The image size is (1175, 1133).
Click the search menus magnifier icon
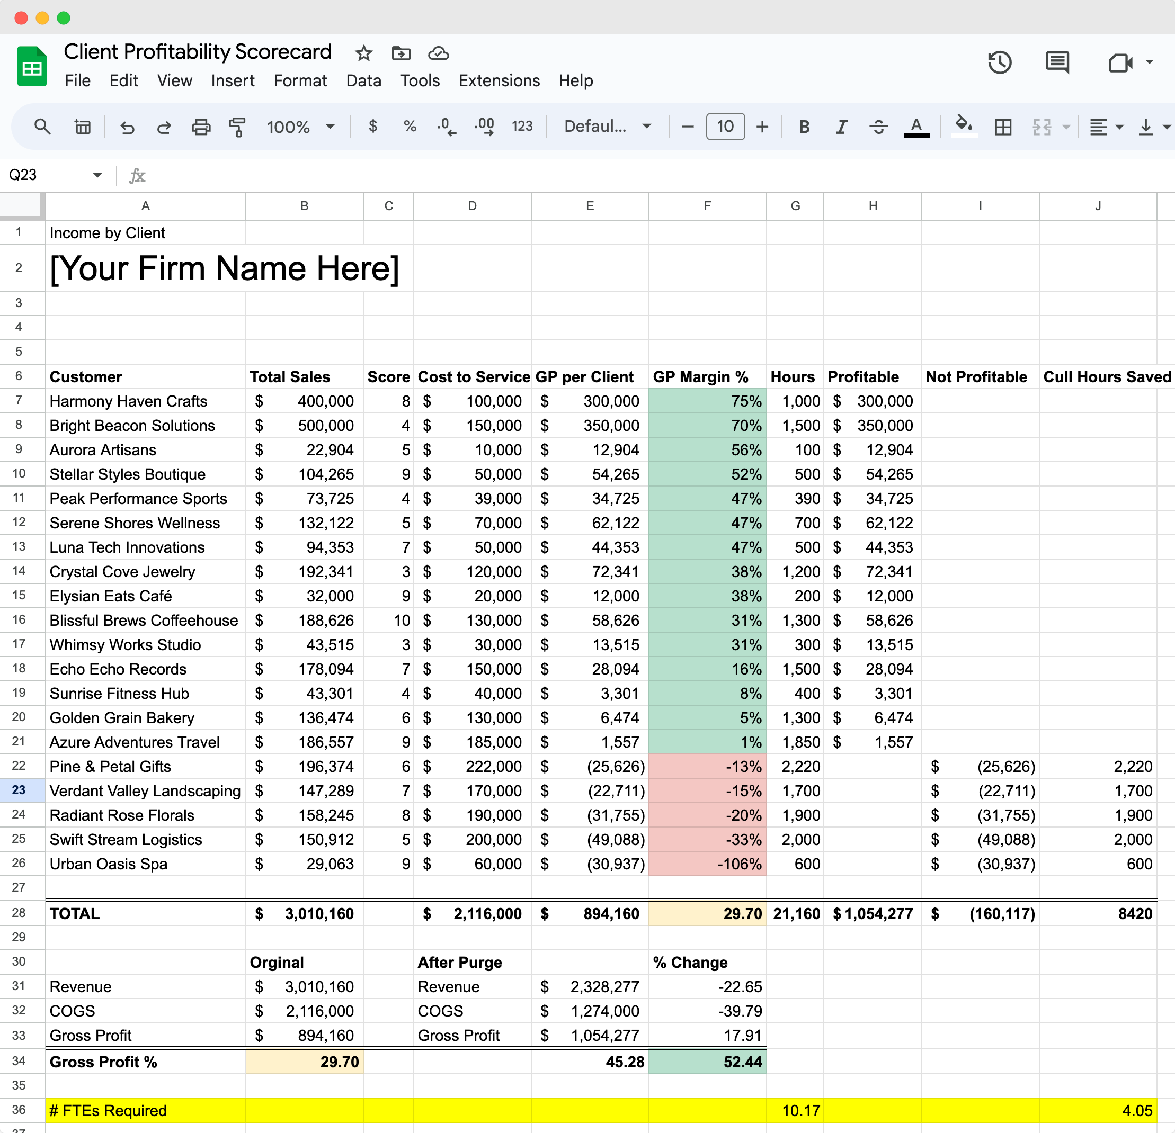click(42, 127)
